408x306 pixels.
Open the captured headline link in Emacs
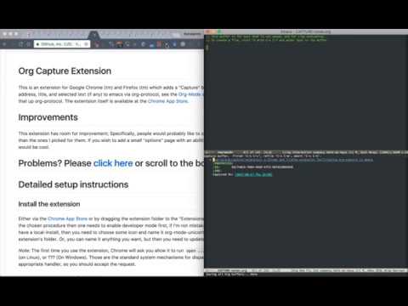coord(295,160)
